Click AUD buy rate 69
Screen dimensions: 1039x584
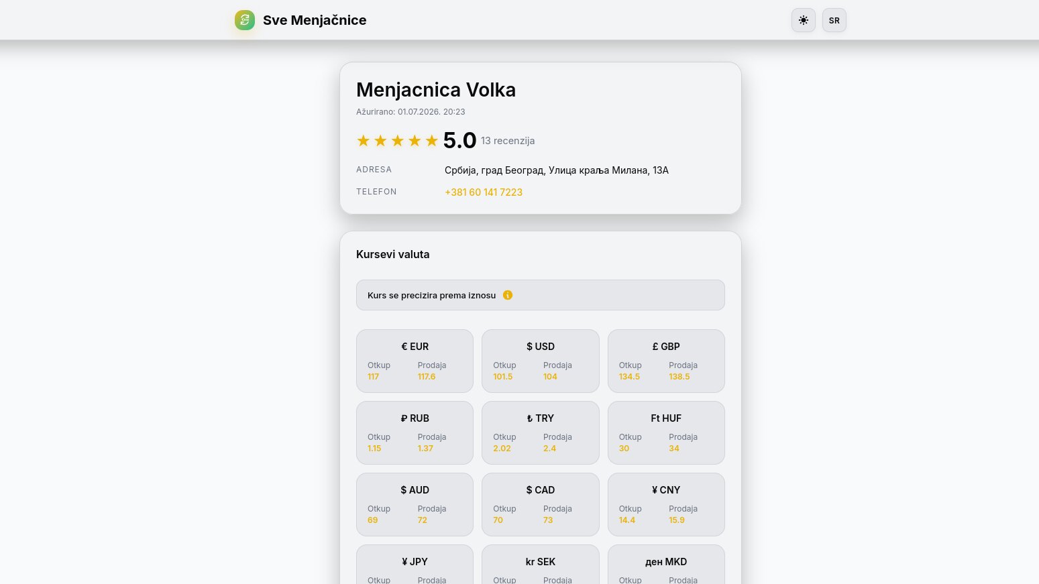click(373, 520)
